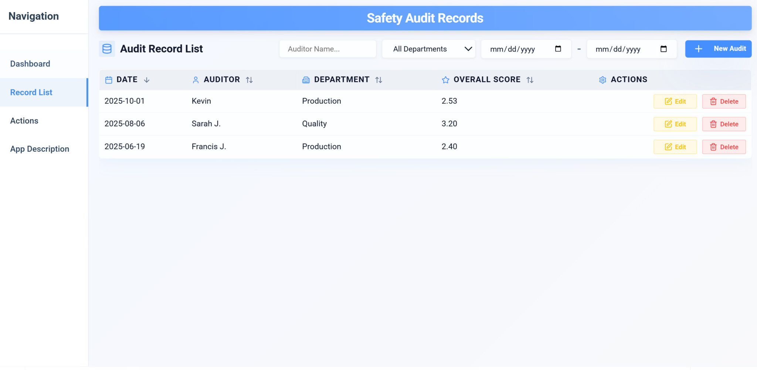Edit Kevin's audit record
This screenshot has width=757, height=370.
tap(675, 101)
